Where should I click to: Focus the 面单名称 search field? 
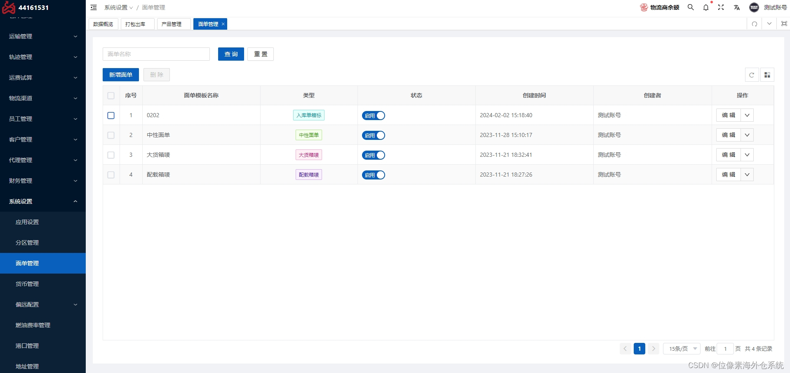(156, 54)
